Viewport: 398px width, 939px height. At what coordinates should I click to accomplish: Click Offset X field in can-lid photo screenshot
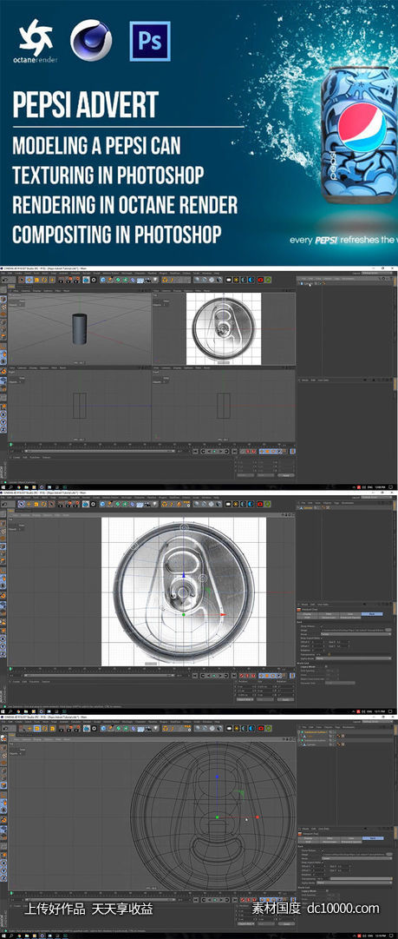tap(318, 642)
